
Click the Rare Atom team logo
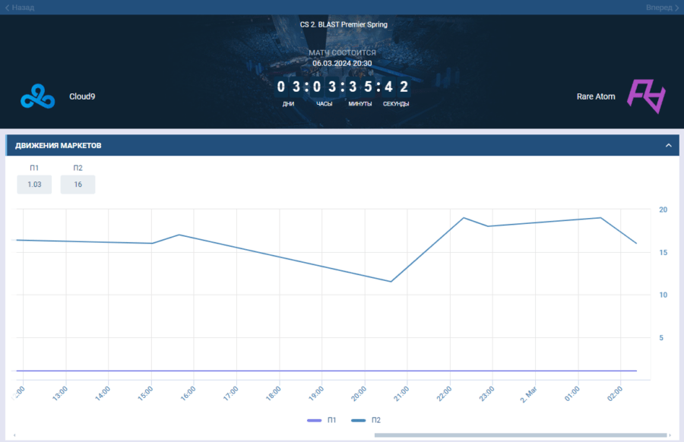646,96
